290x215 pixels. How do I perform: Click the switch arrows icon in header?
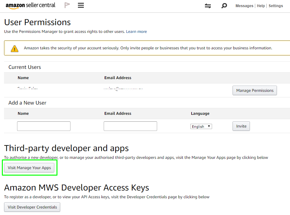(x=208, y=6)
